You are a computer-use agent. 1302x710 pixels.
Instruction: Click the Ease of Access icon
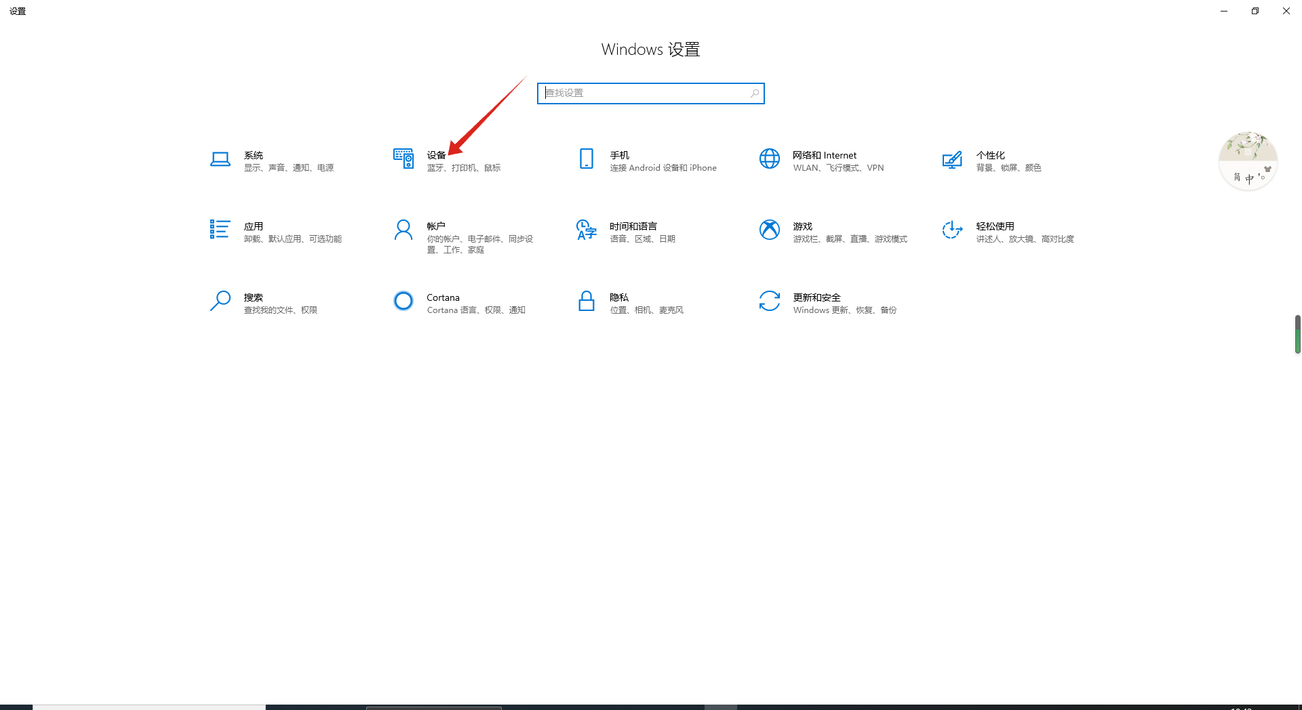[x=952, y=230]
